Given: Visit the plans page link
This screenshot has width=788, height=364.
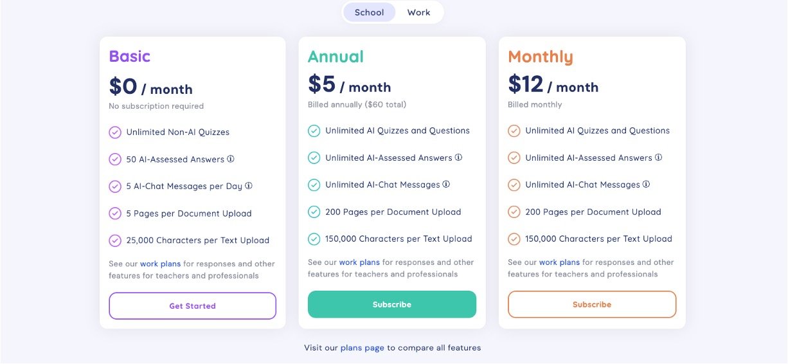Looking at the screenshot, I should click(x=362, y=348).
